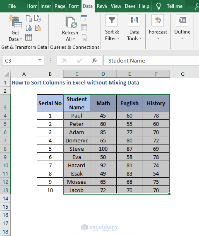Open Sort & Filter funnel icon

112,20
